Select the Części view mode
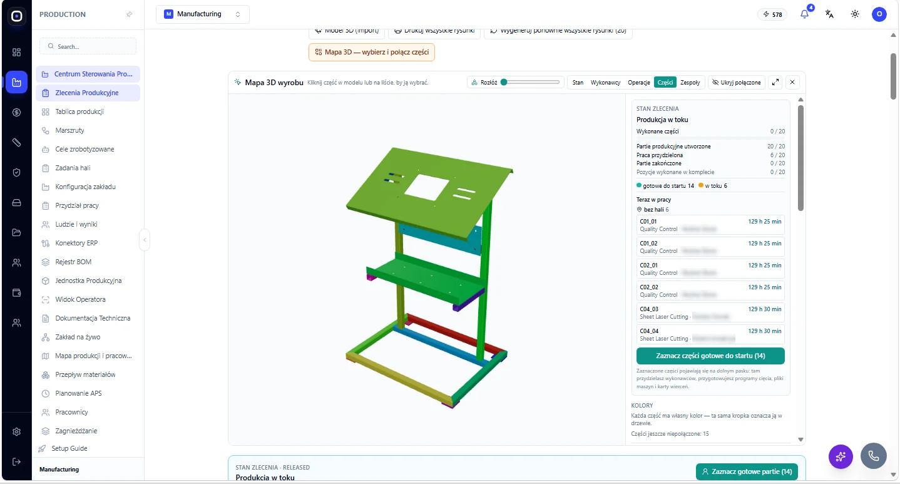This screenshot has height=484, width=900. (665, 82)
